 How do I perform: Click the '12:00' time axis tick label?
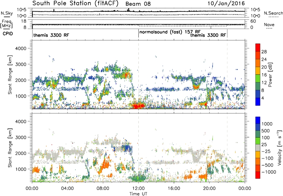pyautogui.click(x=138, y=189)
